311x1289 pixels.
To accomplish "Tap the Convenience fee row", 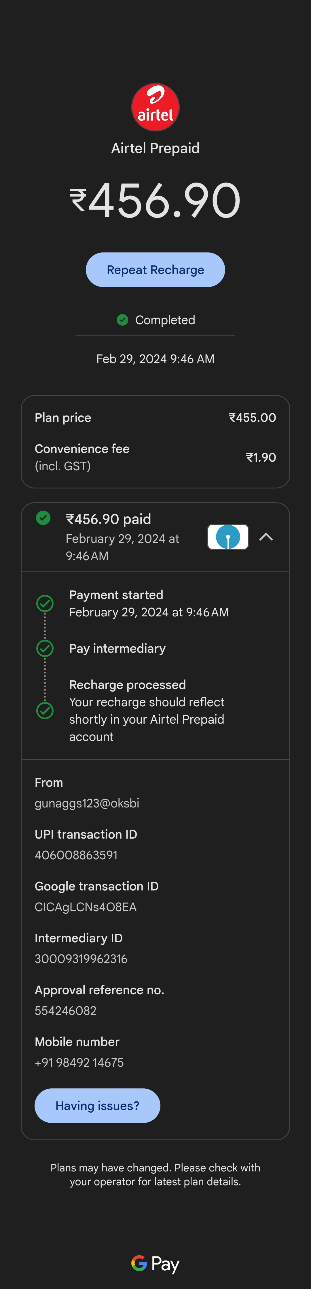I will 155,457.
